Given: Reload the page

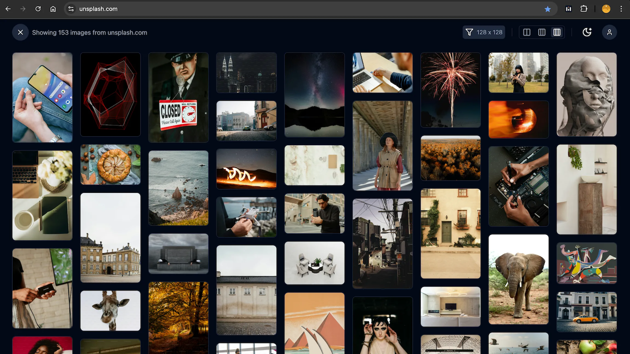Looking at the screenshot, I should coord(38,9).
